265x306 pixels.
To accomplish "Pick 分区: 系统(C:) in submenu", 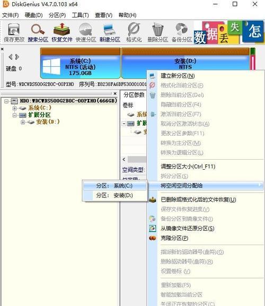I will pos(114,186).
